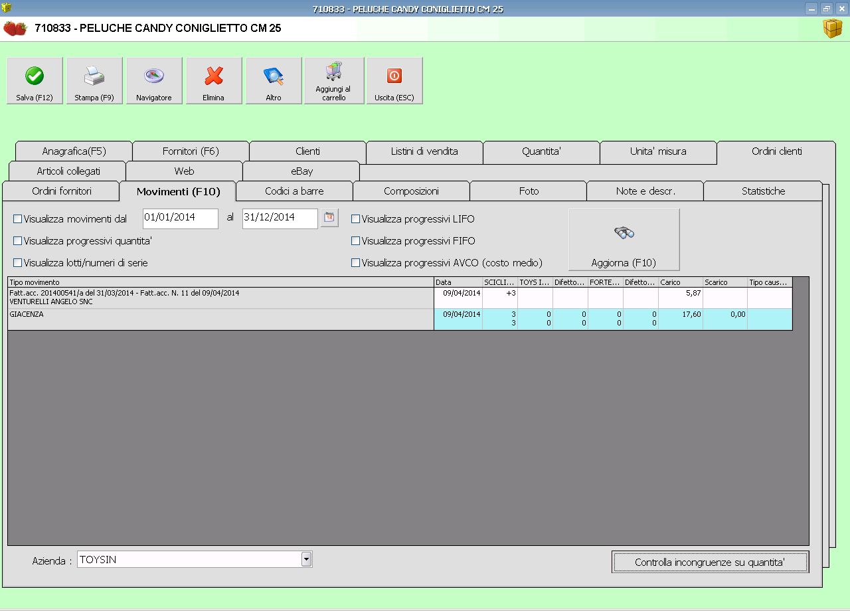Enable Visualizza movimenti dal checkbox

[x=18, y=219]
